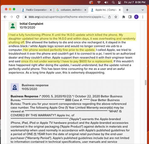Screen dimensions: 149x144
Task: Open Spotlight search magnifier in menu bar
Action: [113, 2]
